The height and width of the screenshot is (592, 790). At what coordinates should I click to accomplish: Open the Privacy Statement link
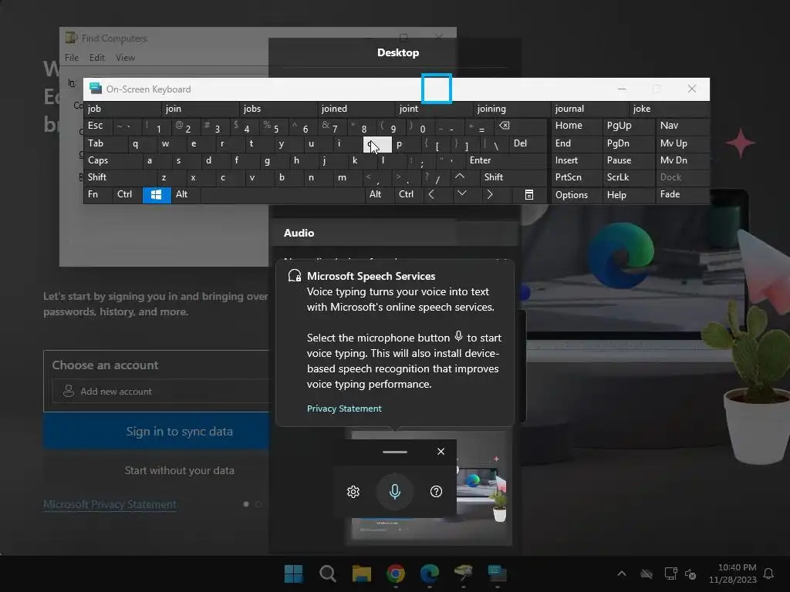click(344, 409)
